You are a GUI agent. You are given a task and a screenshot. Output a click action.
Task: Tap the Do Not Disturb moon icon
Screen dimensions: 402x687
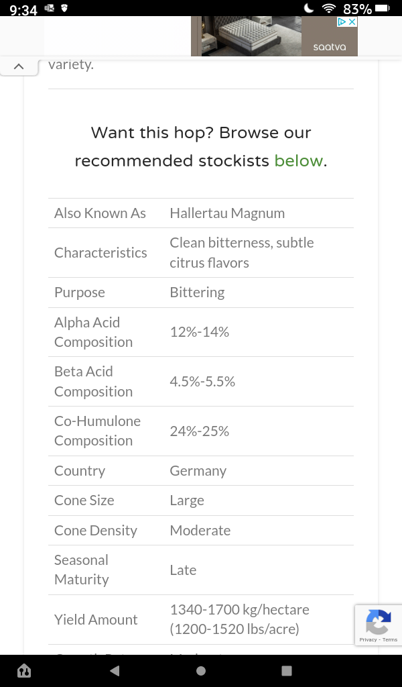[x=308, y=9]
